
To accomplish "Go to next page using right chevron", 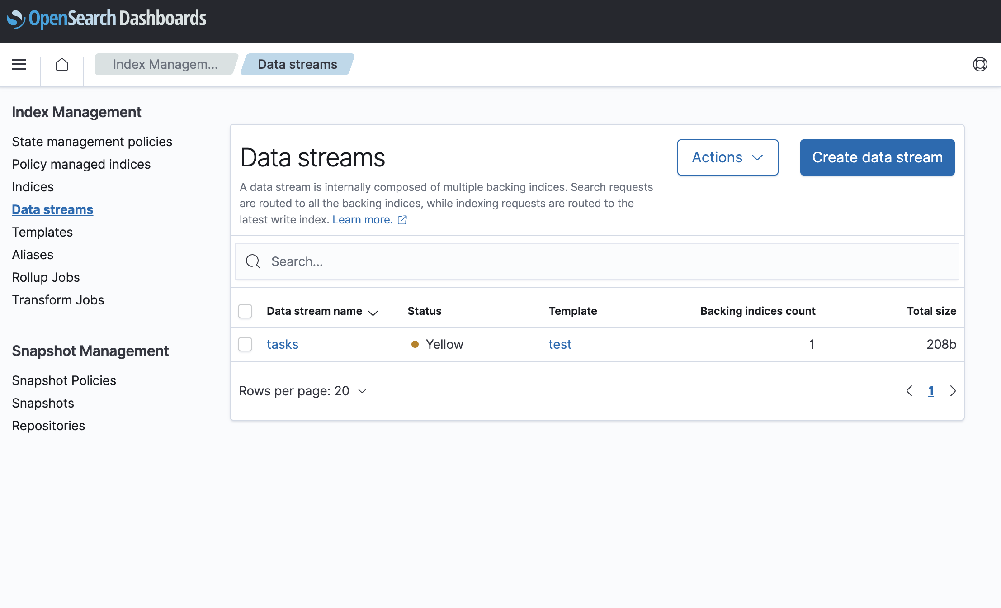I will point(953,391).
